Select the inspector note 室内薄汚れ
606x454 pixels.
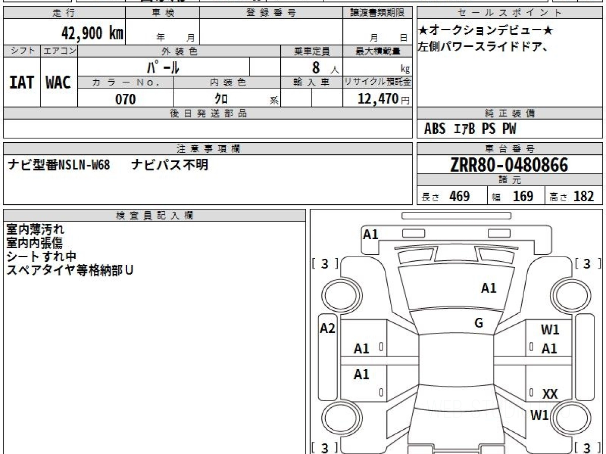(x=35, y=230)
